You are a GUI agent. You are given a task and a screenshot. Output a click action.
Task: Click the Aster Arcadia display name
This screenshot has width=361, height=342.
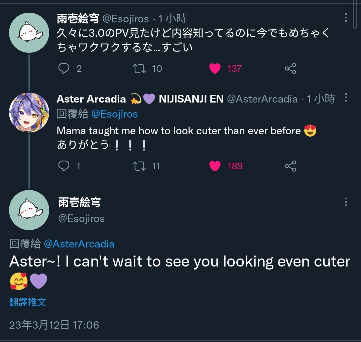(x=91, y=99)
